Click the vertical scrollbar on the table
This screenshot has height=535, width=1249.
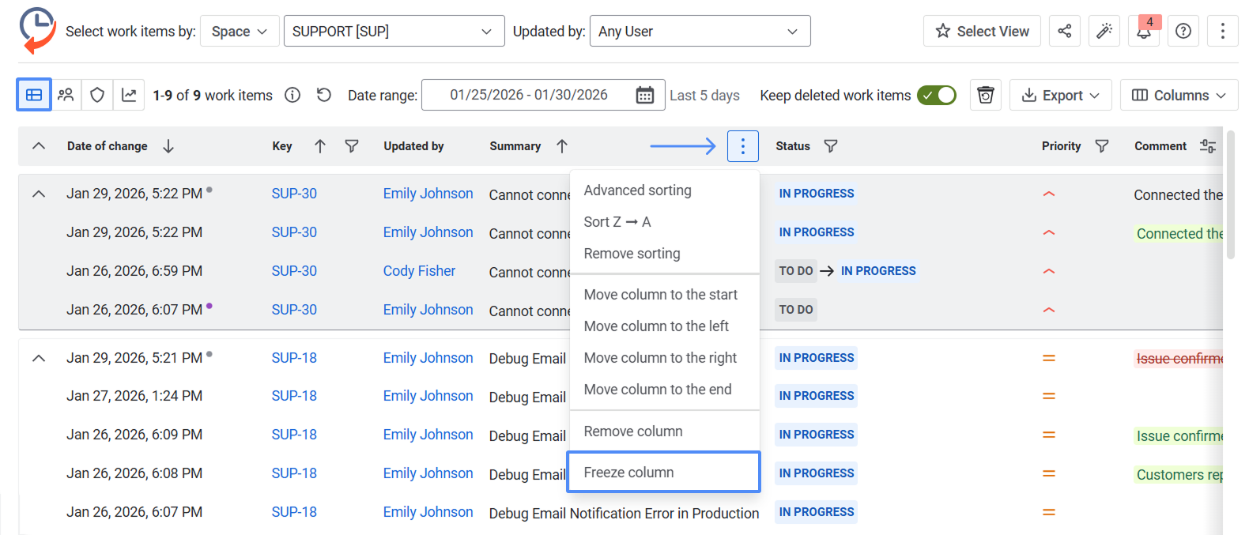[1230, 194]
